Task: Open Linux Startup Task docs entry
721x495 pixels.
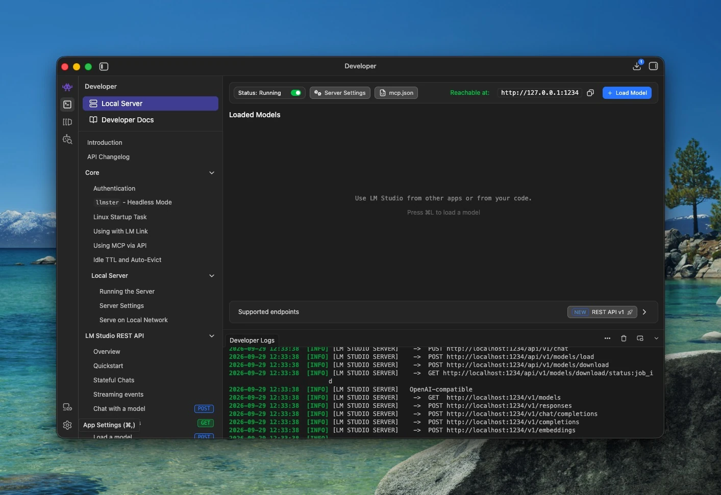Action: (x=120, y=217)
